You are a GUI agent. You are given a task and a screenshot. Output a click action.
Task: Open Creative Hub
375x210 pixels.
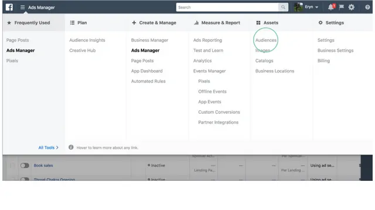click(x=83, y=50)
